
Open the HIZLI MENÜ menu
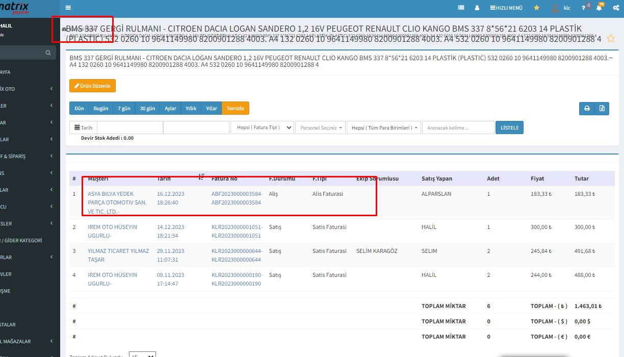(x=506, y=8)
